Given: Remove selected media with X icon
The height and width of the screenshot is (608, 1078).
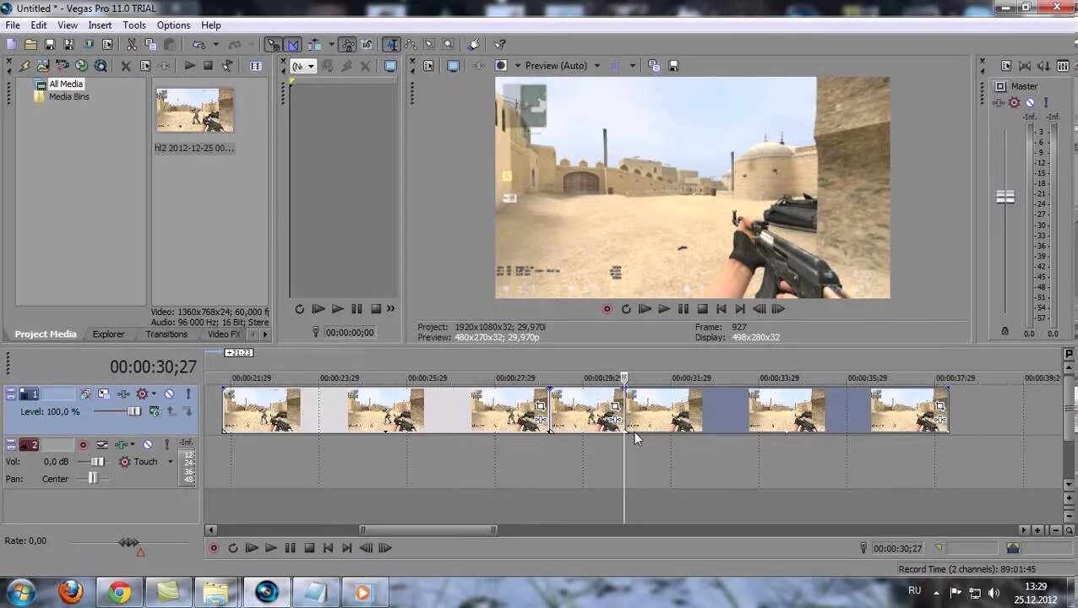Looking at the screenshot, I should pos(126,66).
